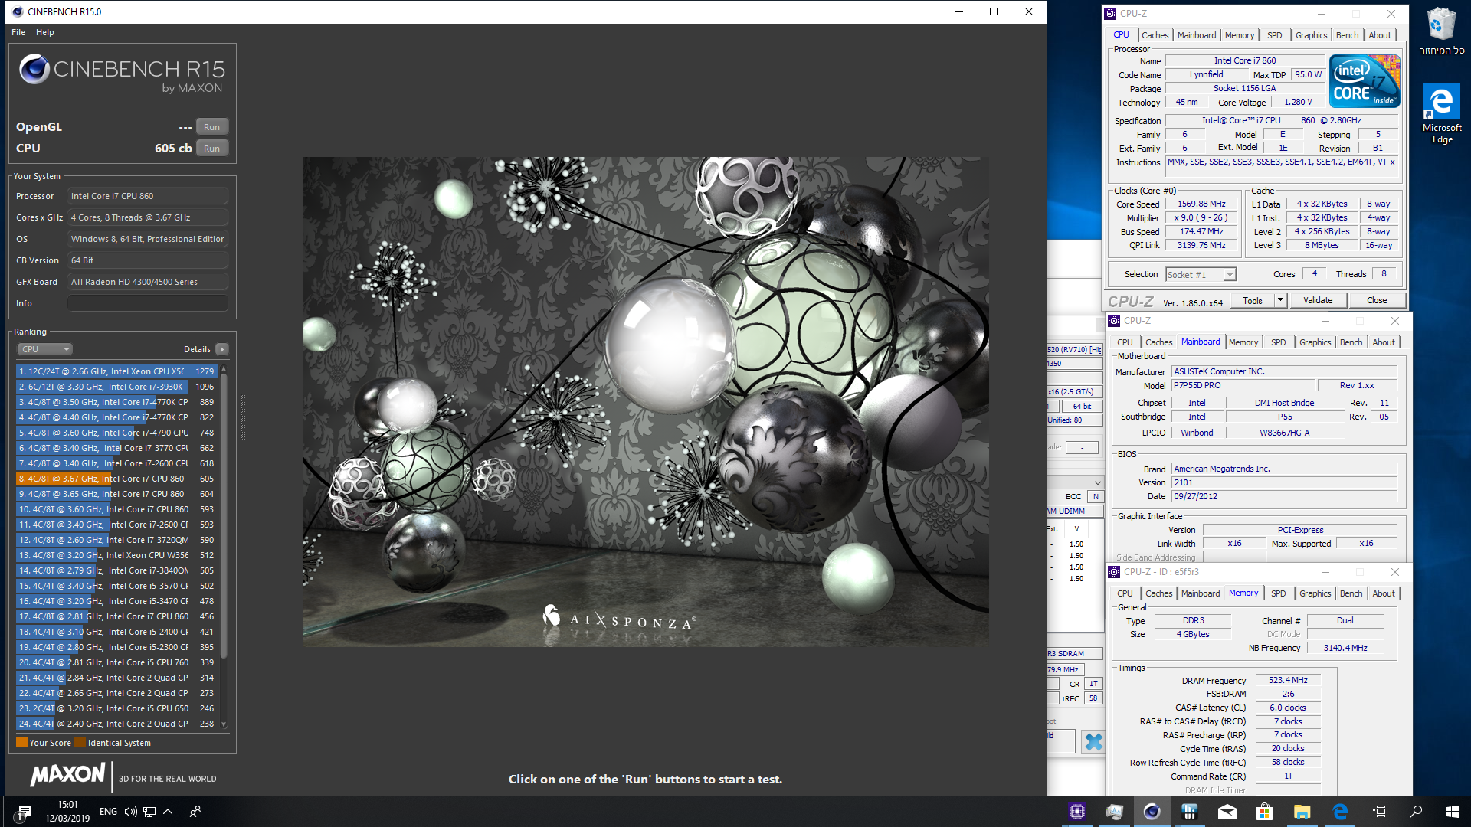The image size is (1471, 827).
Task: Click the ENG language indicator
Action: click(x=108, y=812)
